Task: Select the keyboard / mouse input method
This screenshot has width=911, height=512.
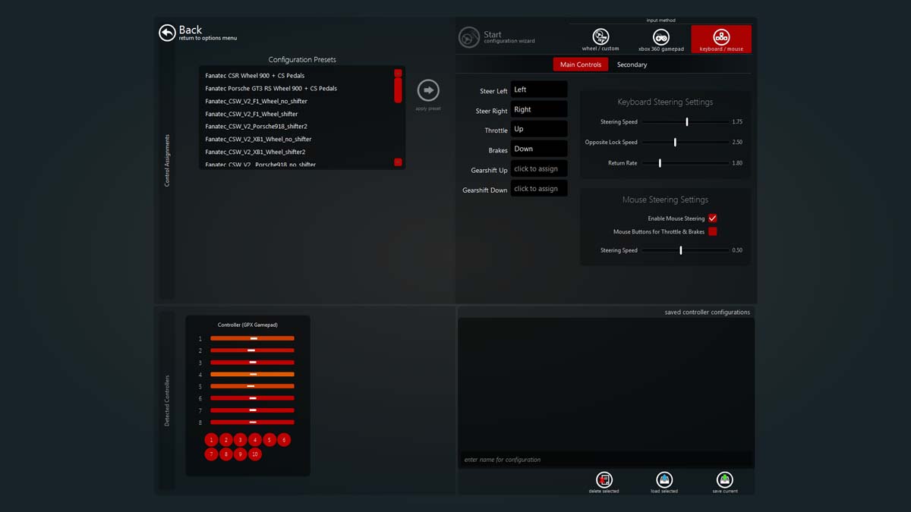Action: (720, 36)
